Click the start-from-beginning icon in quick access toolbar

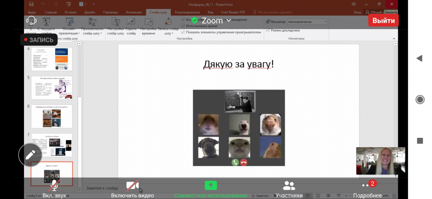click(x=69, y=4)
